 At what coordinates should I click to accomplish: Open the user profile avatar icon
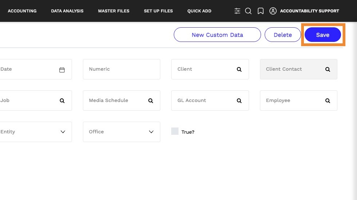coord(273,11)
